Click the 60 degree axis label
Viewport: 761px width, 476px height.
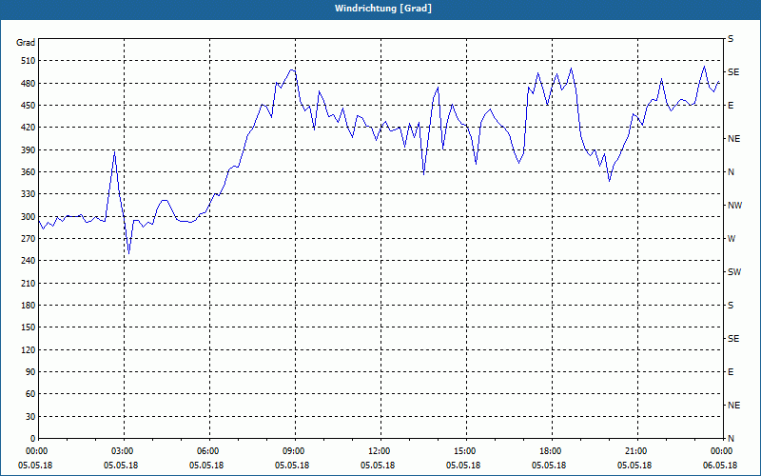click(x=30, y=394)
